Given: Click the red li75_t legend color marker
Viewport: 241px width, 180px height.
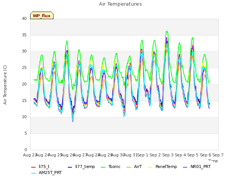Looking at the screenshot, I should click(34, 167).
